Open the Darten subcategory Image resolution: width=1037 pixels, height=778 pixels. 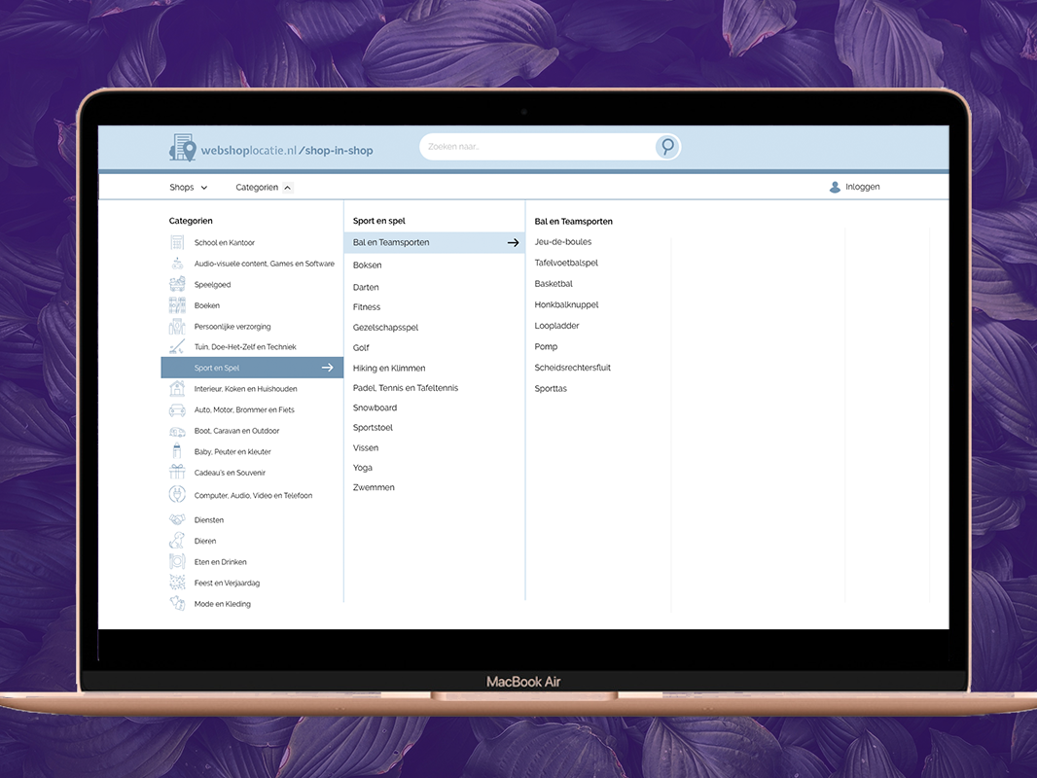click(366, 287)
